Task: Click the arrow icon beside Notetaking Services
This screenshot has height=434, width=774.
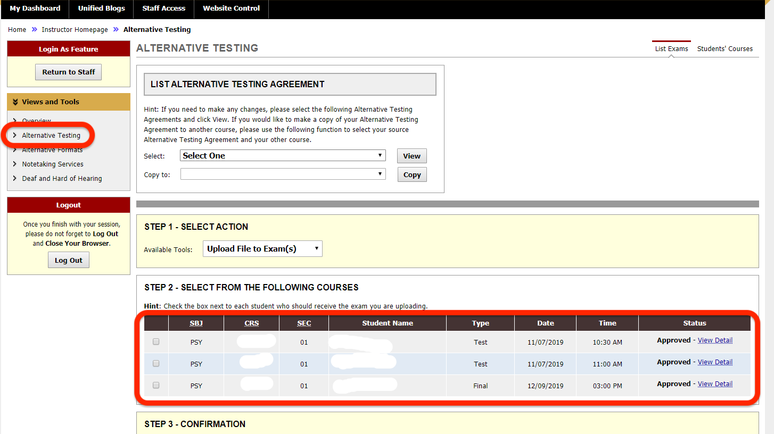Action: (14, 164)
